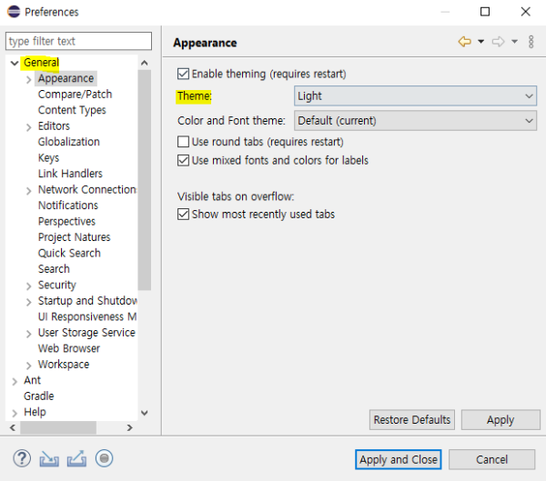The height and width of the screenshot is (481, 546).
Task: Expand the Workspace tree node
Action: [x=28, y=366]
